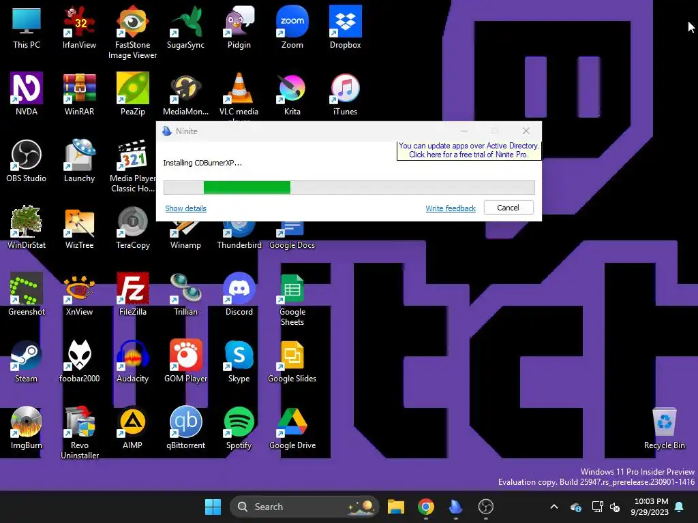Select the OBS Studio desktop icon
The height and width of the screenshot is (523, 698).
click(27, 161)
